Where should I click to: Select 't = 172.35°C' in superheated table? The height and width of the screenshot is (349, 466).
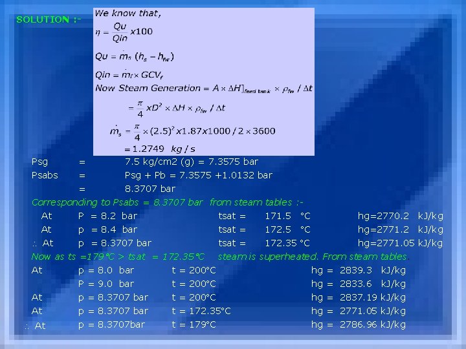pos(201,311)
